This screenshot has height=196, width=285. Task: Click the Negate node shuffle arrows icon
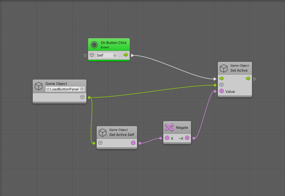pos(169,127)
